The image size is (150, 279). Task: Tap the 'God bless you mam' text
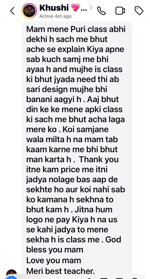point(73,245)
